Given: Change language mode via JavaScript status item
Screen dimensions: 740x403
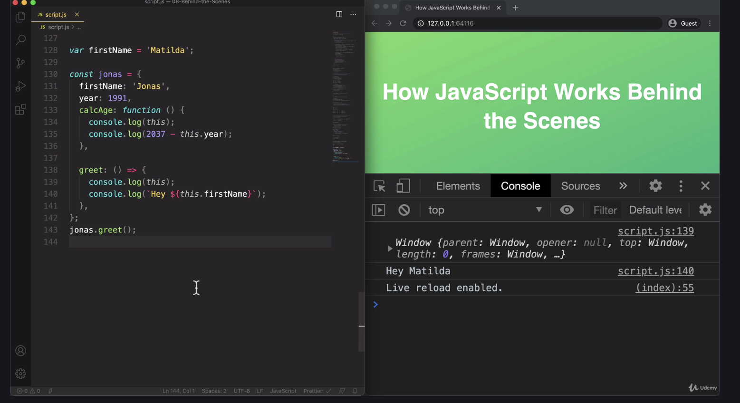Looking at the screenshot, I should 283,391.
